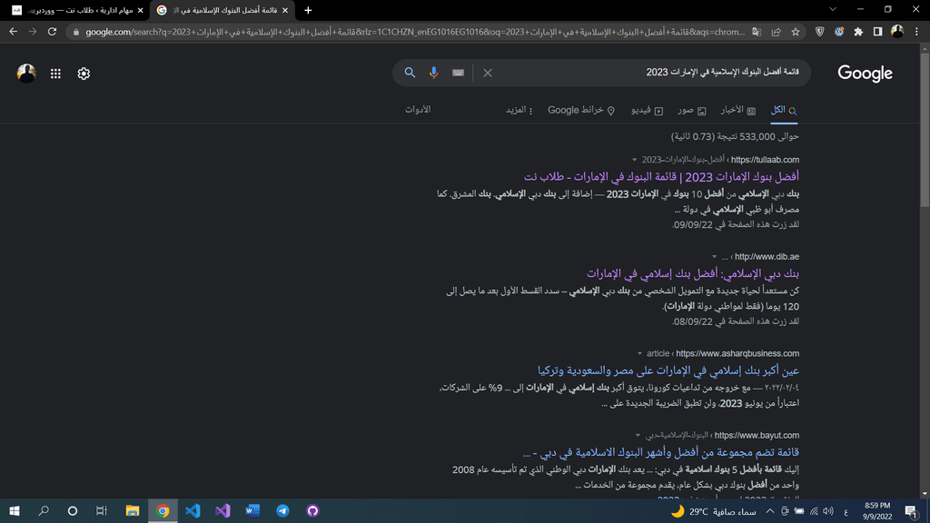930x523 pixels.
Task: Open Telegram from taskbar
Action: pos(283,510)
